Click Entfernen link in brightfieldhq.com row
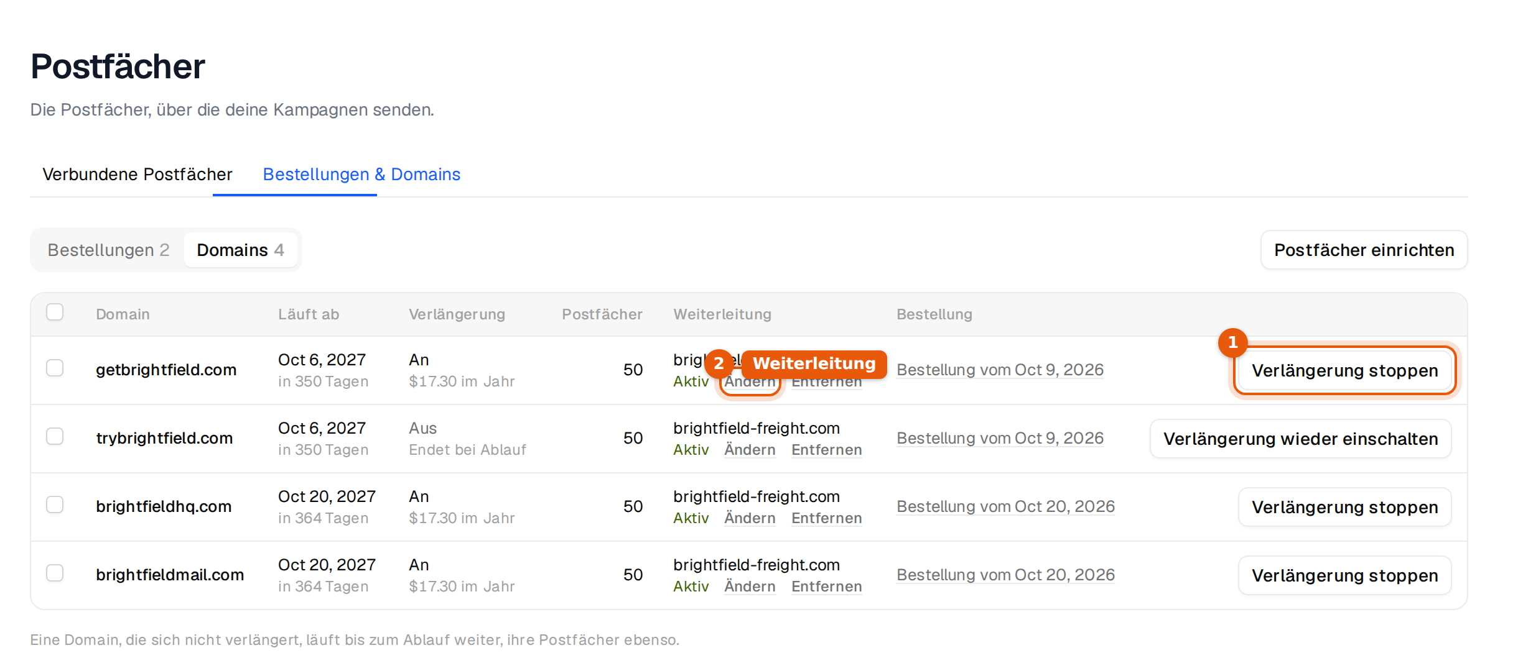Screen dimensions: 1518x671 tap(826, 518)
